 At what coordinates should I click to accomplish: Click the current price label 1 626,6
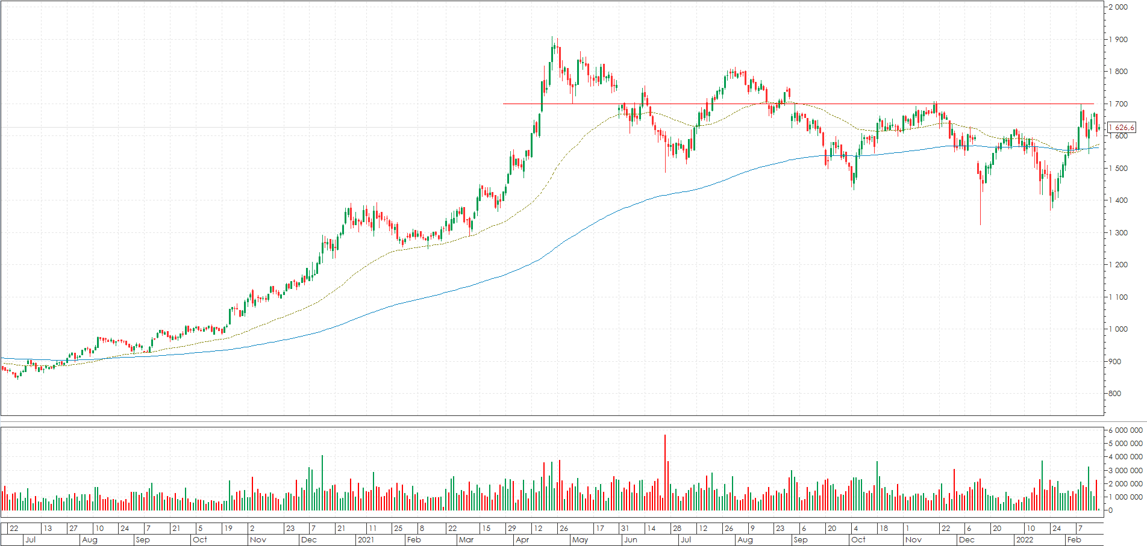1121,128
